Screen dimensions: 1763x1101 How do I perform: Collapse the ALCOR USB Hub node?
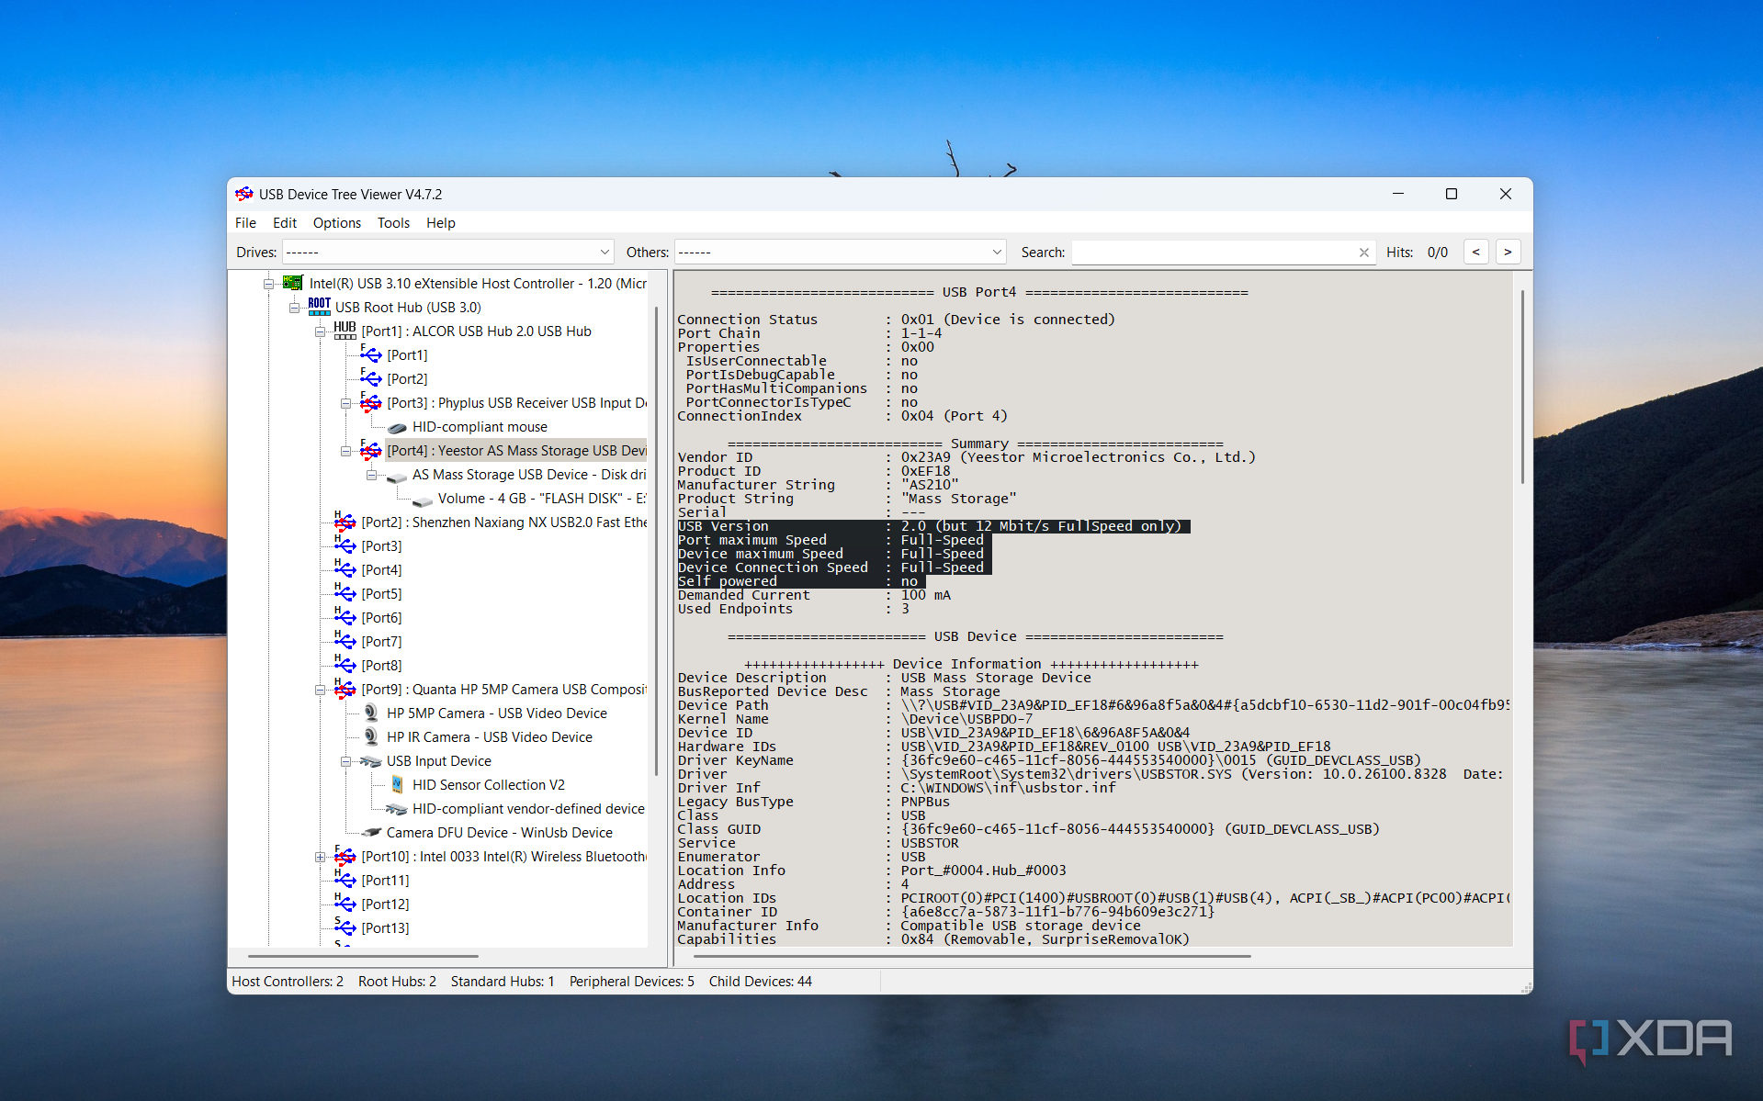tap(320, 331)
